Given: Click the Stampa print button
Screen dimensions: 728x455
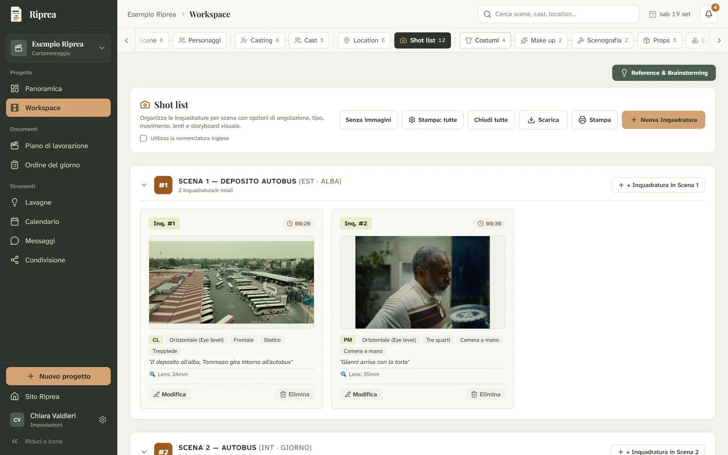Looking at the screenshot, I should click(595, 120).
